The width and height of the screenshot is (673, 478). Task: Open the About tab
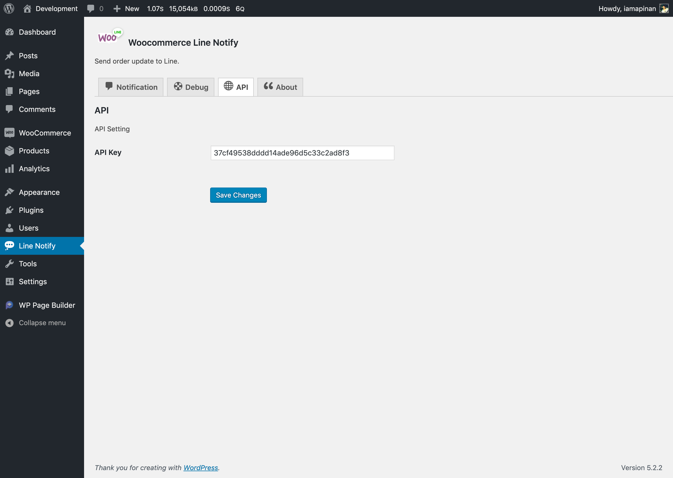(280, 87)
